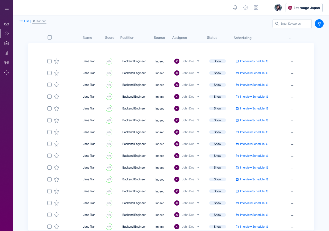Open the three-dots menu on second row
The width and height of the screenshot is (329, 231).
point(292,73)
